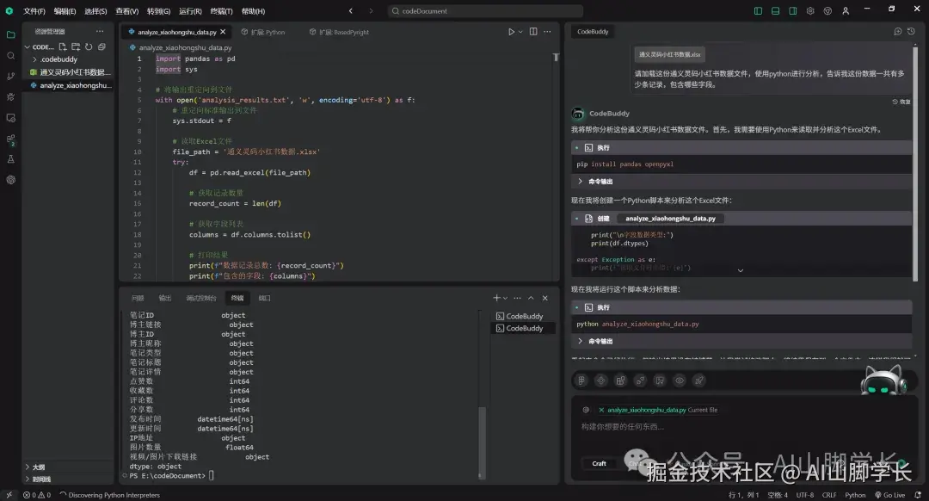The height and width of the screenshot is (501, 929).
Task: Open notifications bell in status bar
Action: [918, 495]
